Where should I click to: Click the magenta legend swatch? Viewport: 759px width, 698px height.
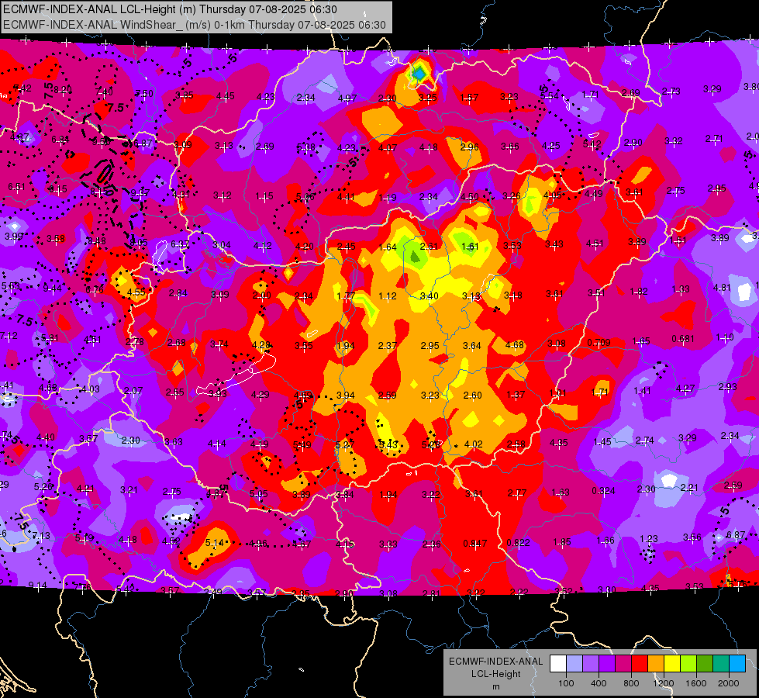point(623,664)
